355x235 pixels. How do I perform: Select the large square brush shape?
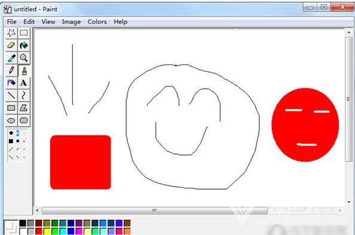(x=11, y=141)
